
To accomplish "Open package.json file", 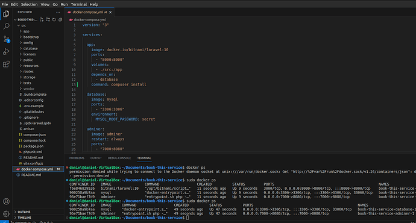I will 39,146.
